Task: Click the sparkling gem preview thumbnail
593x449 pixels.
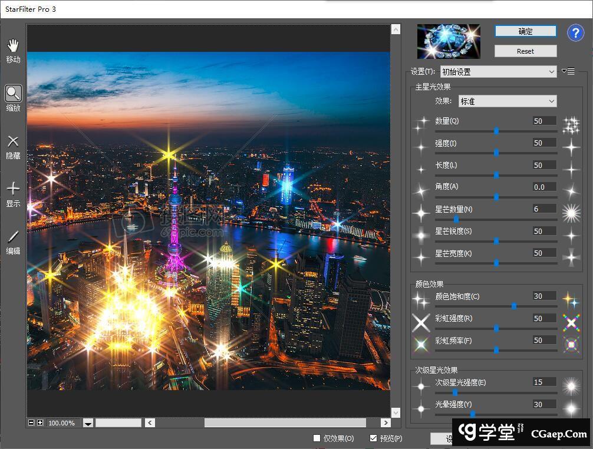Action: [449, 41]
